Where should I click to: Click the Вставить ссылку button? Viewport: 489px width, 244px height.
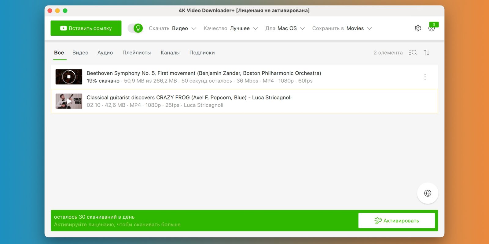point(86,28)
